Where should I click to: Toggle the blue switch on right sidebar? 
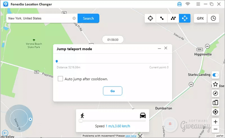[215, 75]
